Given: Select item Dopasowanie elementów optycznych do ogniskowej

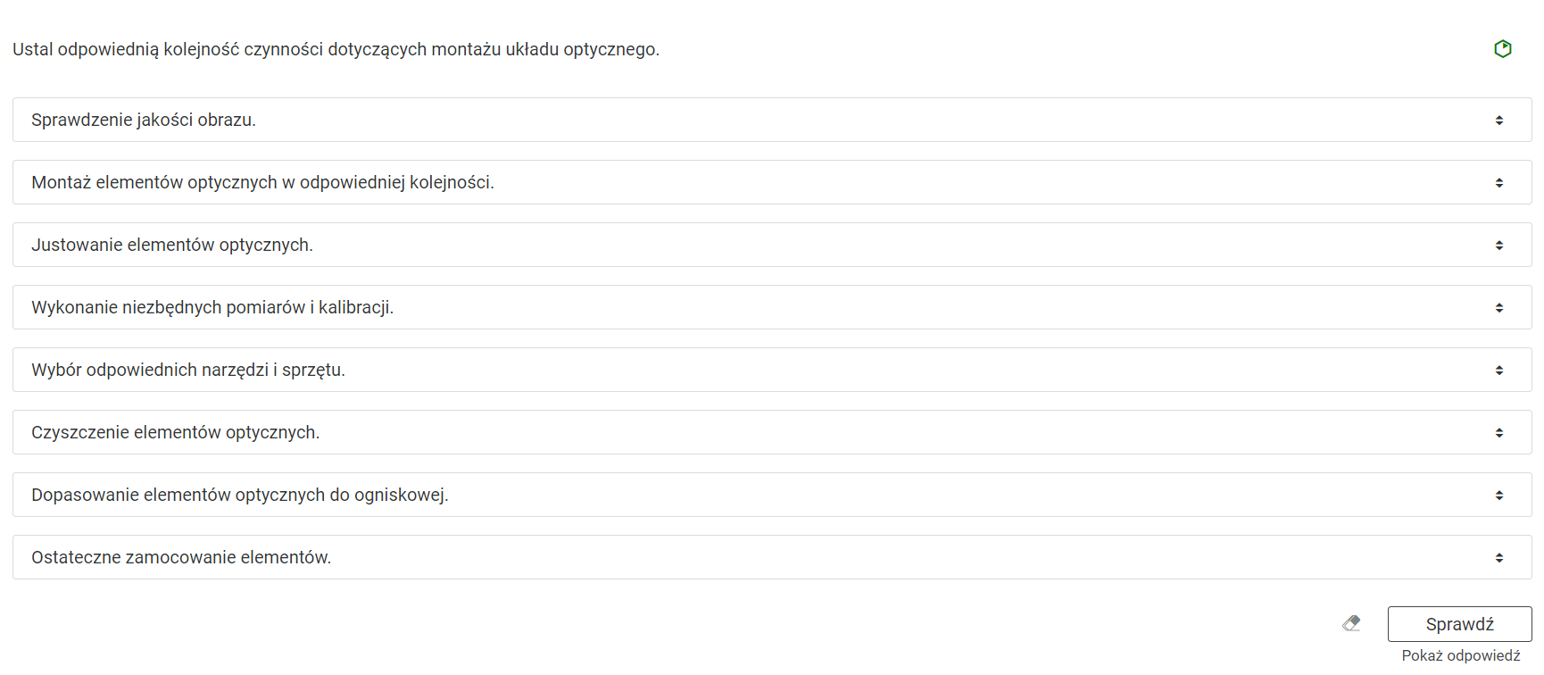Looking at the screenshot, I should [240, 496].
